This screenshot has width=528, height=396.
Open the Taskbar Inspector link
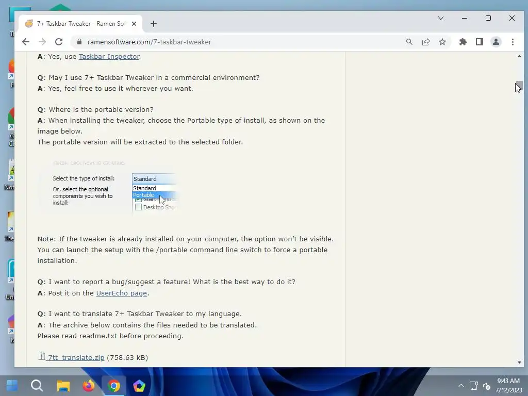[109, 56]
